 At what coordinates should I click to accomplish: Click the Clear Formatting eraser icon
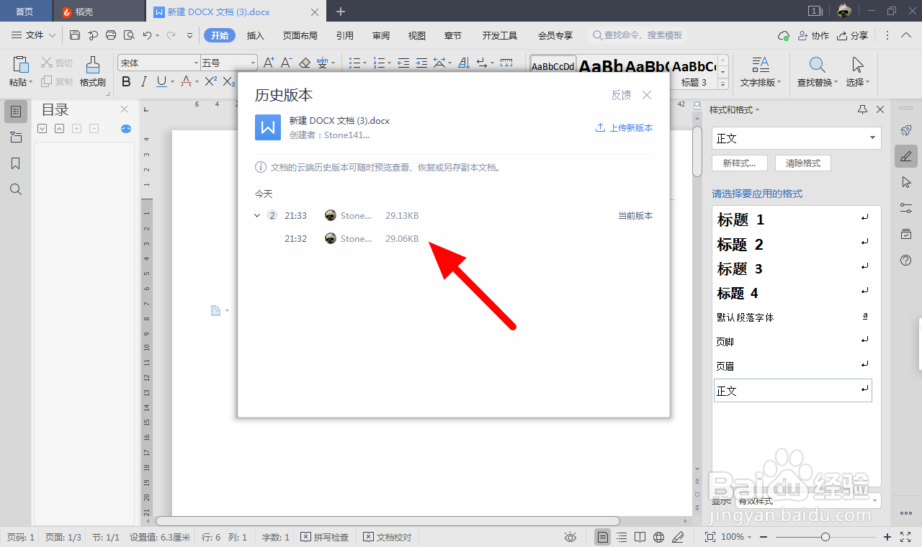(x=304, y=63)
